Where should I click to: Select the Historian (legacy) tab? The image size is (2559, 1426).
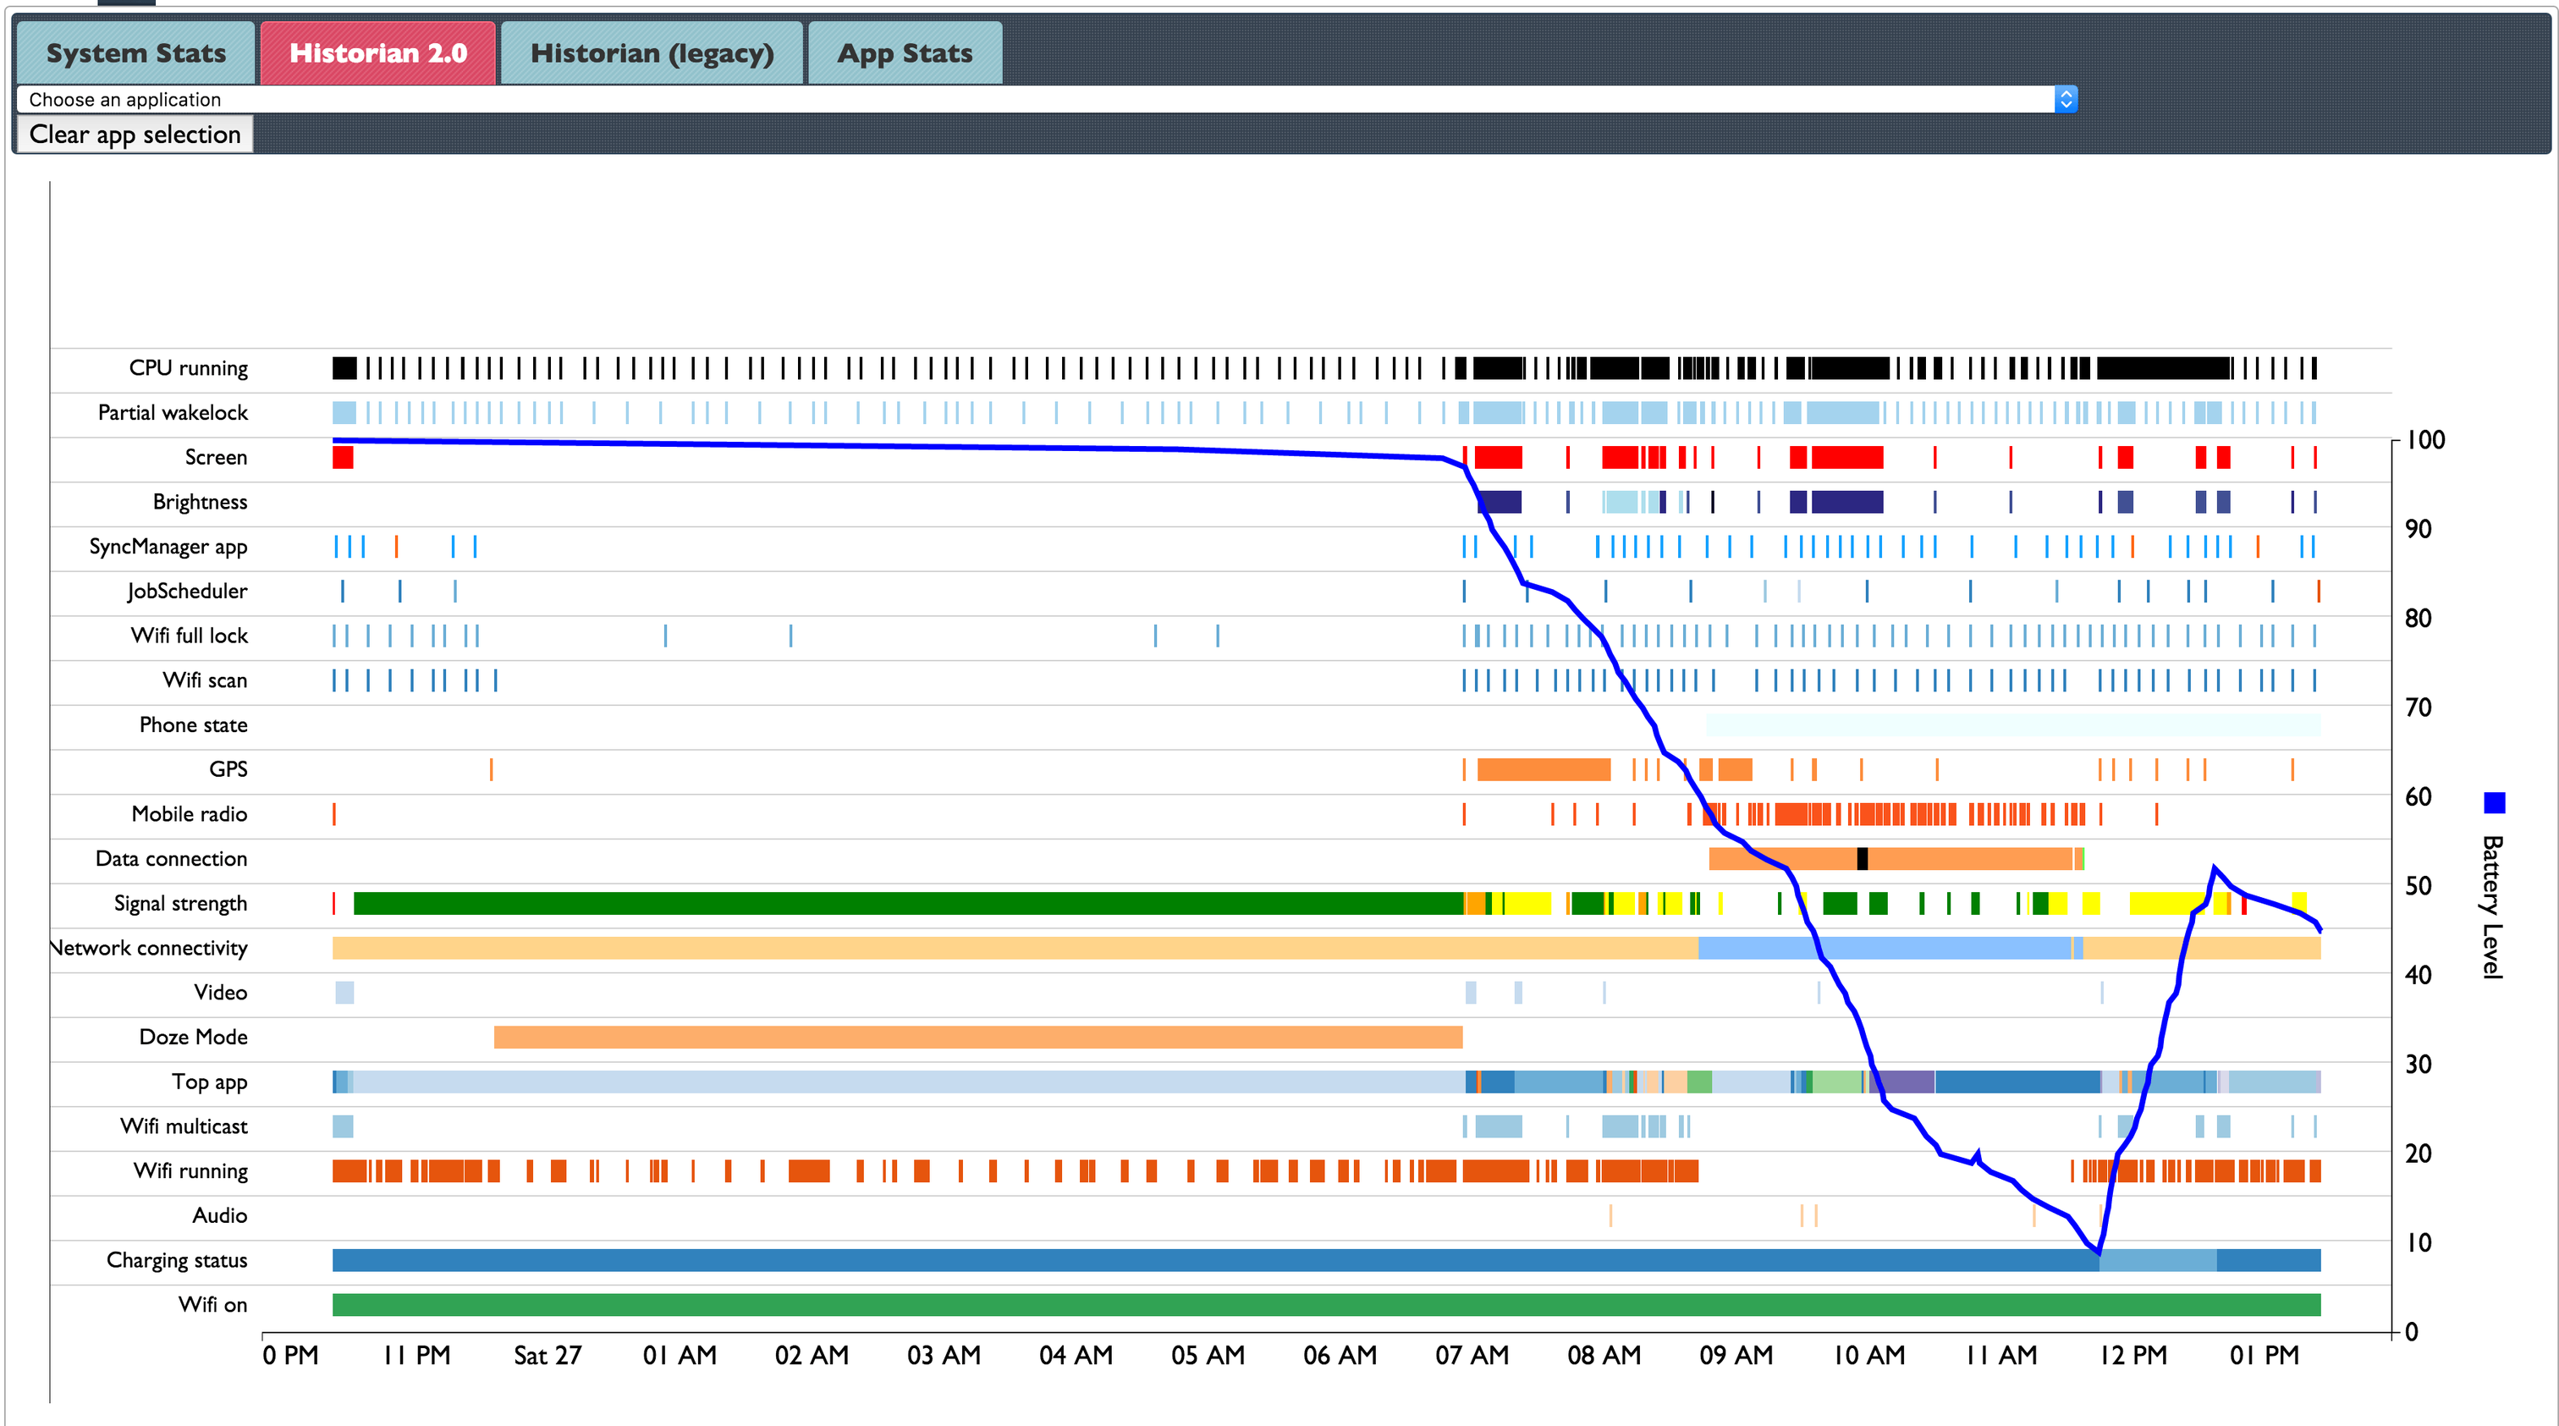click(x=652, y=52)
